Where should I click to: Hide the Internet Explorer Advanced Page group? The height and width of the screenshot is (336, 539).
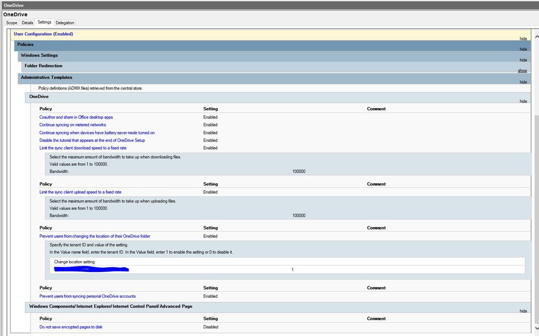coord(523,311)
